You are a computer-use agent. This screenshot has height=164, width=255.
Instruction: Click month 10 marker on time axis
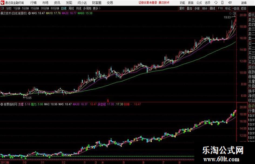(25, 162)
